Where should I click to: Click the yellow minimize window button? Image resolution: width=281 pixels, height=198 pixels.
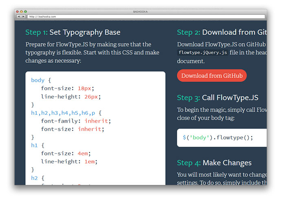point(21,11)
